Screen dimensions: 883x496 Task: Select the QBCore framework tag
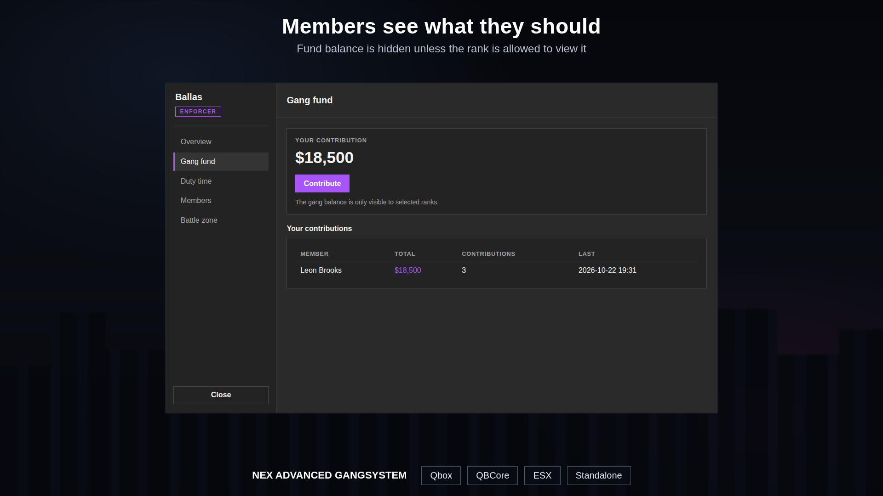[493, 476]
